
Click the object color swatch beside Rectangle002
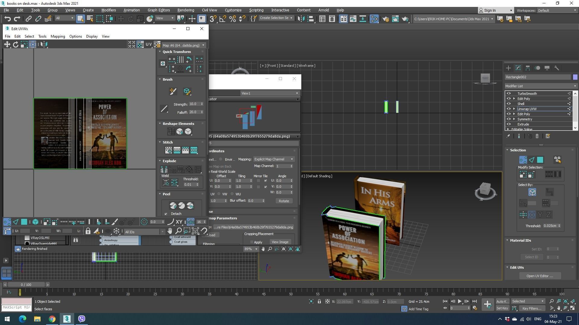tap(575, 77)
